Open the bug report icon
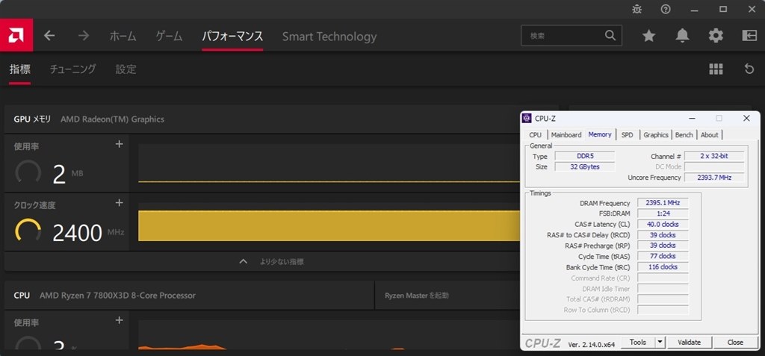Image resolution: width=765 pixels, height=356 pixels. [x=637, y=9]
